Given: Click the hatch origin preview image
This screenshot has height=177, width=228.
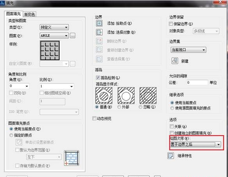Looking at the screenshot, I should click(71, 158).
